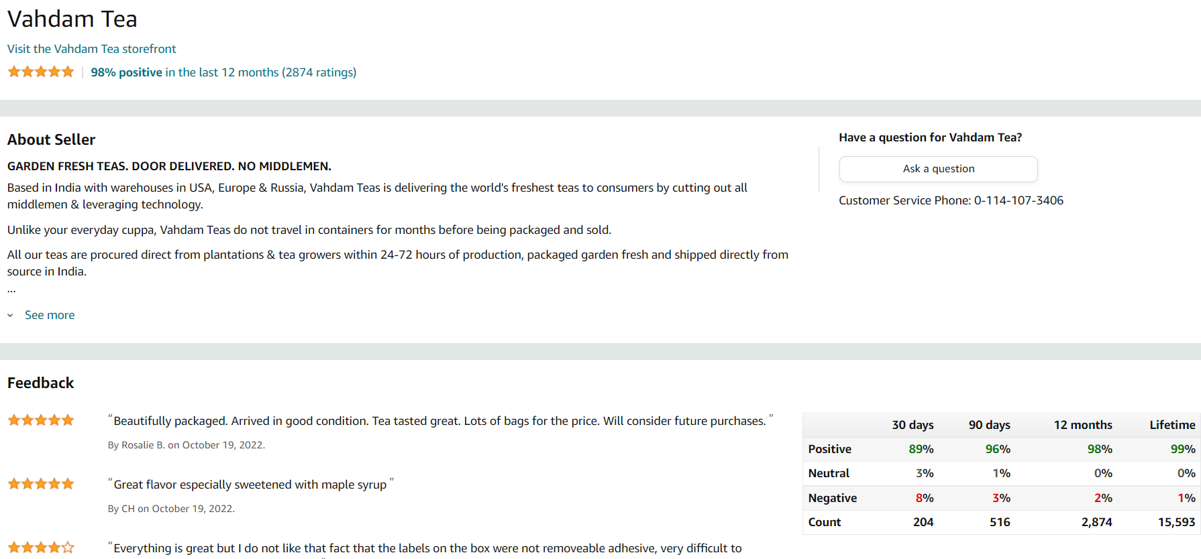
Task: Expand About Seller with See more
Action: (50, 315)
